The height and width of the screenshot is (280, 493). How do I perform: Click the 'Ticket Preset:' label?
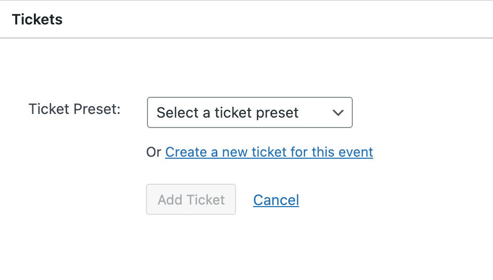pos(75,109)
